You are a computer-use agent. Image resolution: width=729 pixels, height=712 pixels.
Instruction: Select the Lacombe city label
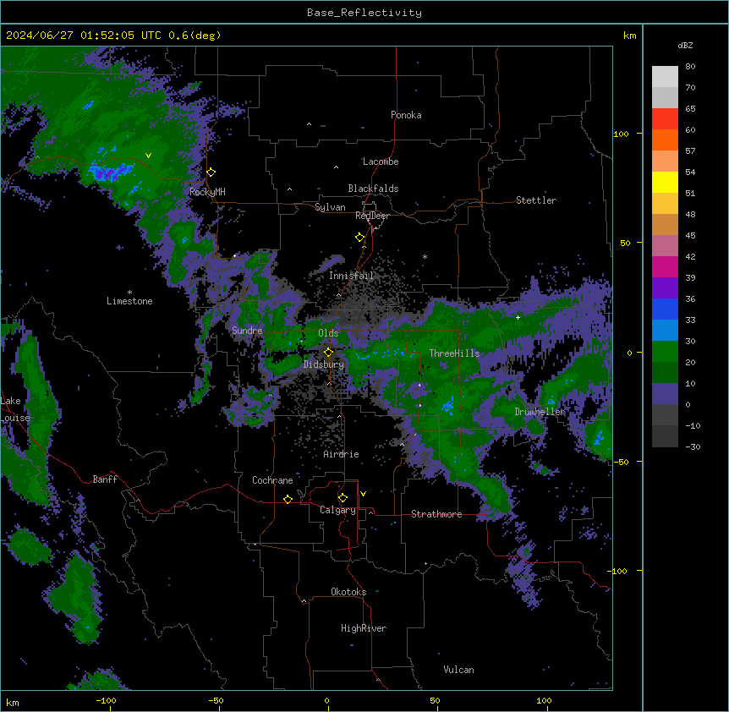[381, 162]
